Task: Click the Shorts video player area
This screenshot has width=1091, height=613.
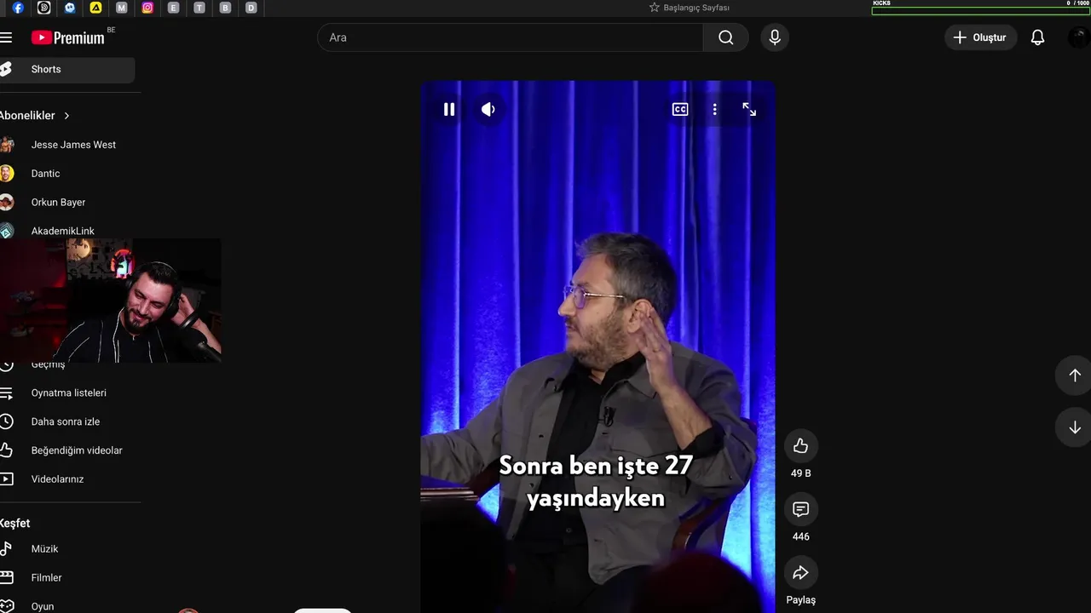Action: coord(597,347)
